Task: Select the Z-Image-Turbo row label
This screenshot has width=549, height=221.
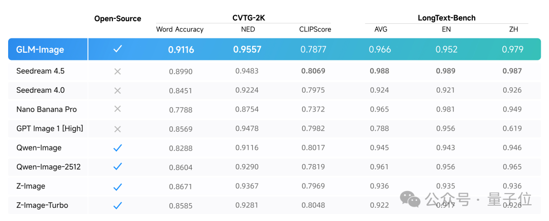Action: [x=42, y=205]
